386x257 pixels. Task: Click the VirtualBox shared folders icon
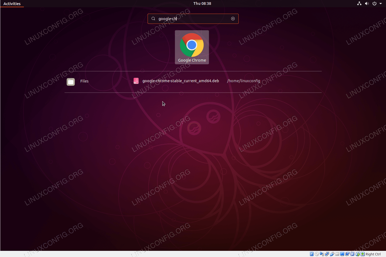coord(337,254)
